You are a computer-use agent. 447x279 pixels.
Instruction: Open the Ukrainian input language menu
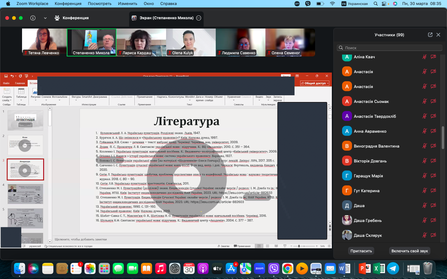[x=354, y=4]
